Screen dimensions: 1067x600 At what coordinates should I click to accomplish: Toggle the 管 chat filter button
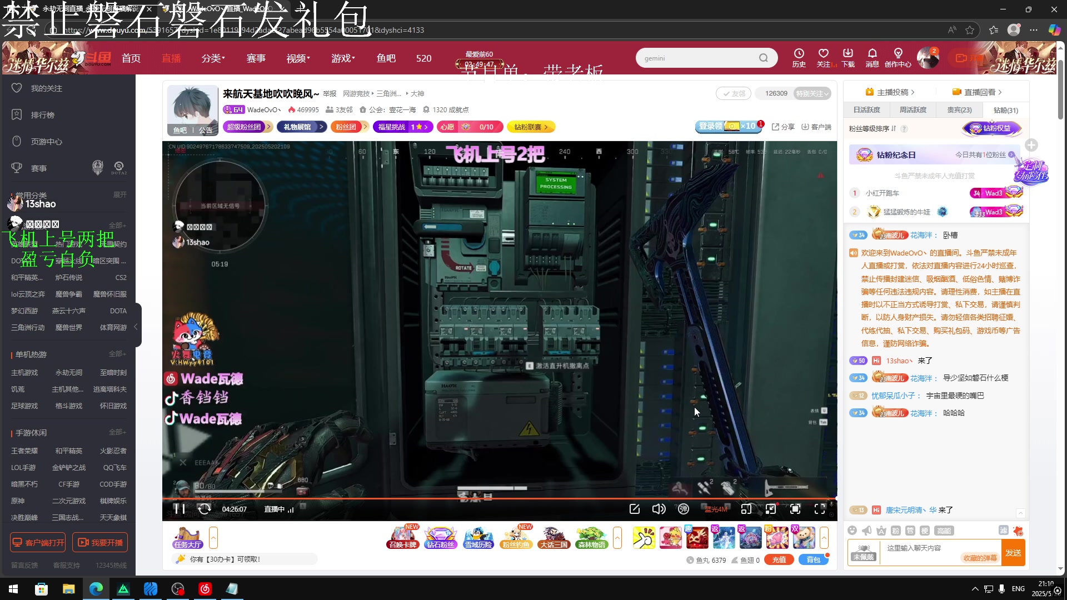point(910,531)
